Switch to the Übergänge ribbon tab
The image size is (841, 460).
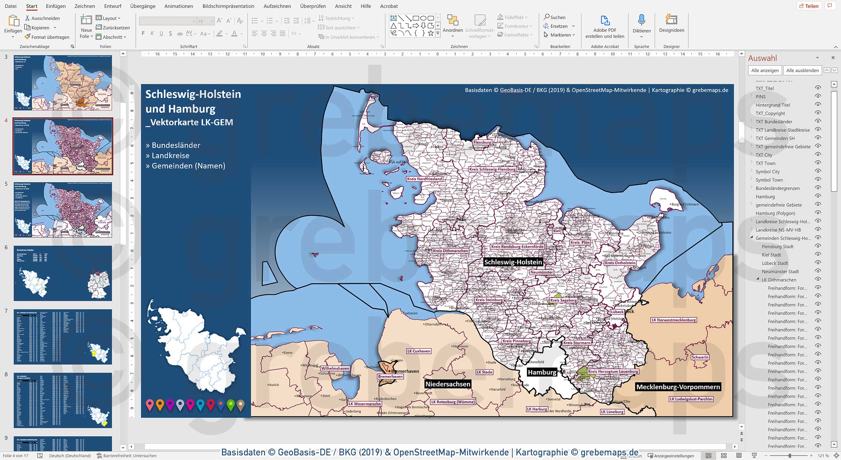(142, 6)
